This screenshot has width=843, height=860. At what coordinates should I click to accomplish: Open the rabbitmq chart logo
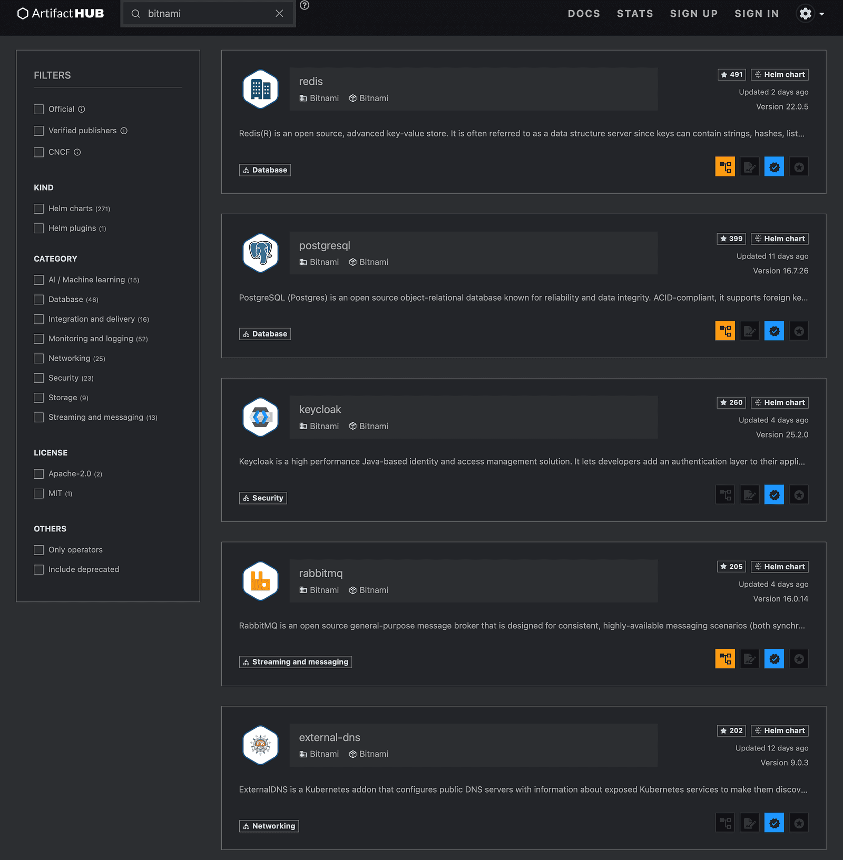[260, 581]
